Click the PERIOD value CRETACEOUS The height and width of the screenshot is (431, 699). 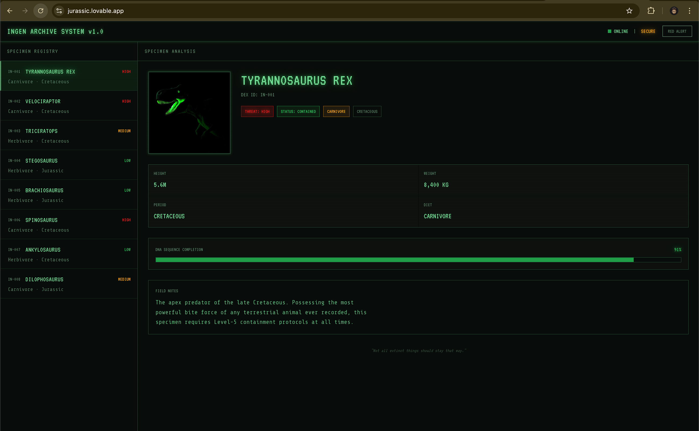click(169, 216)
